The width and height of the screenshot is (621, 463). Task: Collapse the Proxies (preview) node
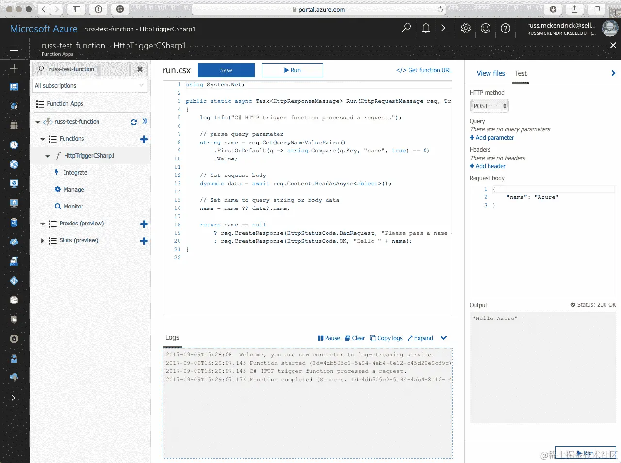pos(43,224)
